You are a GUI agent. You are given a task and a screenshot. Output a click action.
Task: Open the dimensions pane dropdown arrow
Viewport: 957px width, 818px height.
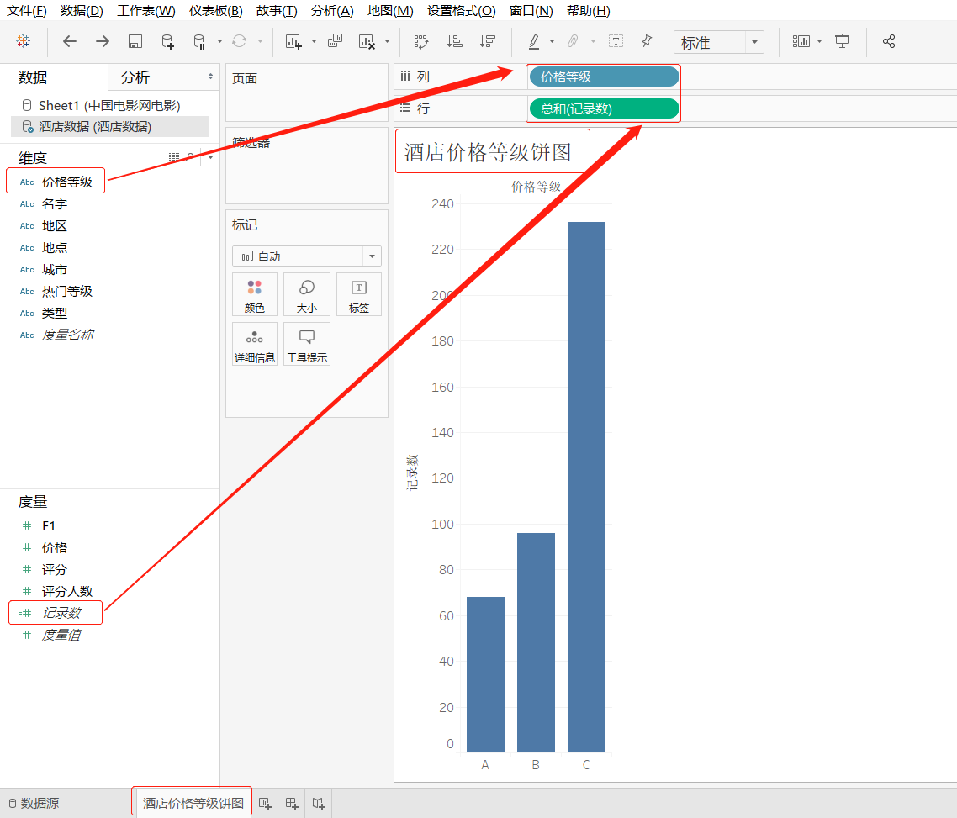pos(210,157)
